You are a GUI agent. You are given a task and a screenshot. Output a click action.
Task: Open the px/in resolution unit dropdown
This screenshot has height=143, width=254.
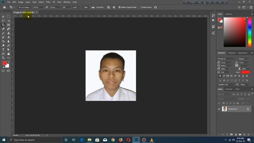coord(76,7)
